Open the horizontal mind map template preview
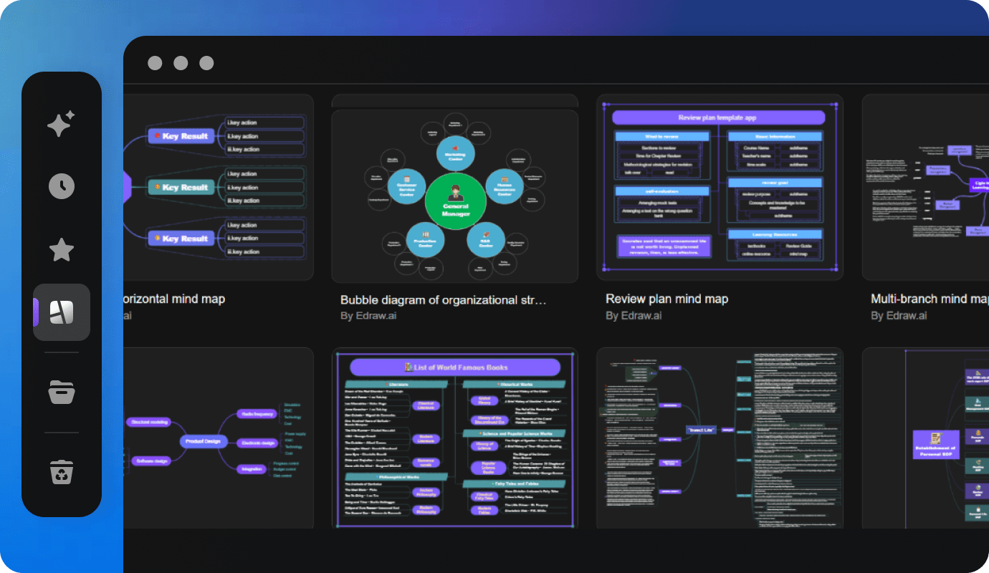Screen dimensions: 989x573 (215, 187)
